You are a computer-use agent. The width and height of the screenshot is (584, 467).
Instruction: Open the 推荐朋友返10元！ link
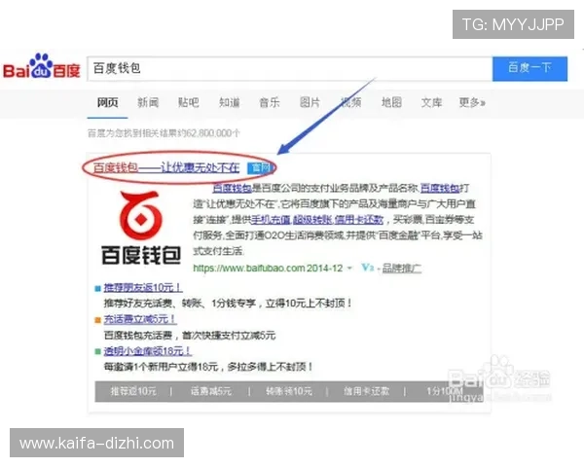(143, 288)
